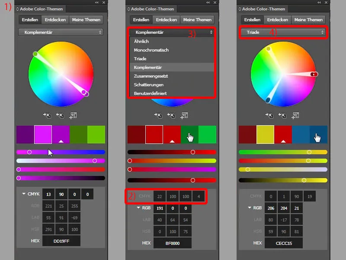346x260 pixels.
Task: Open Triade color rule dropdown
Action: 283,32
